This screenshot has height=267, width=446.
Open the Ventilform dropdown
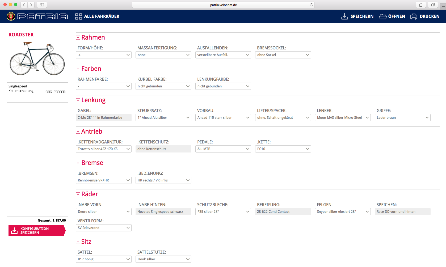(x=104, y=228)
